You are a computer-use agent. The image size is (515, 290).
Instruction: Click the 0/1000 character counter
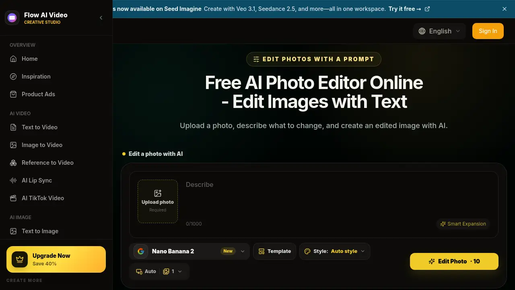194,224
